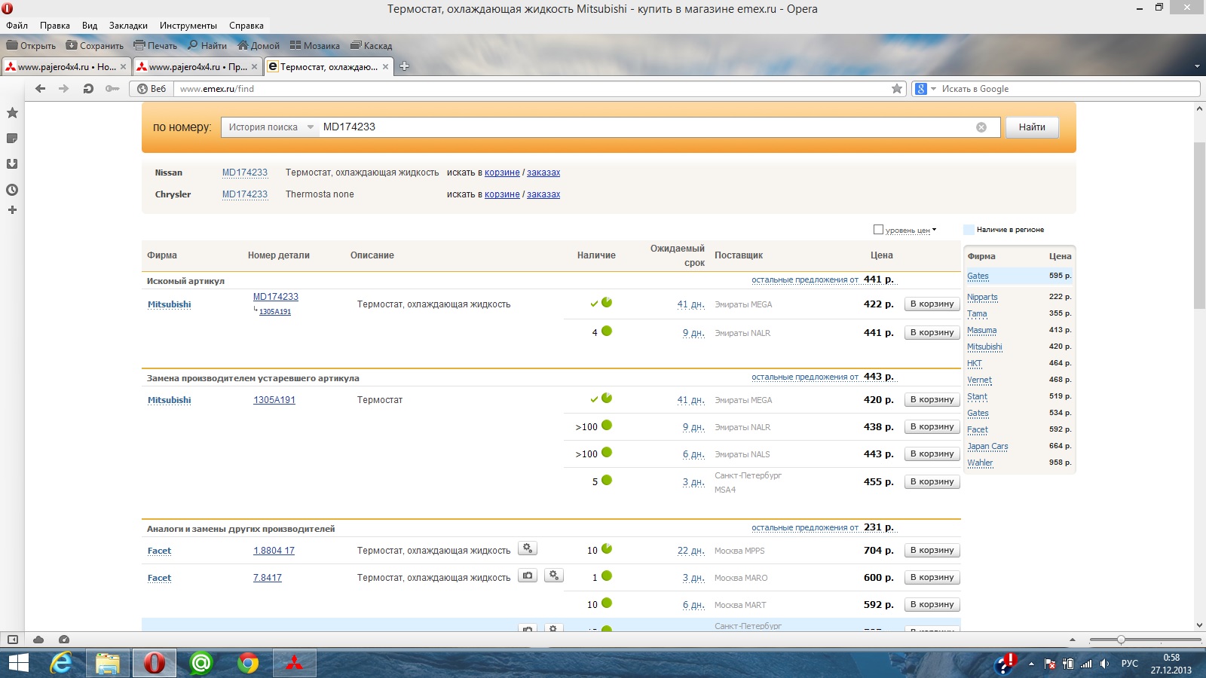Open the Bookmarks star panel in sidebar
Image resolution: width=1206 pixels, height=678 pixels.
[12, 113]
